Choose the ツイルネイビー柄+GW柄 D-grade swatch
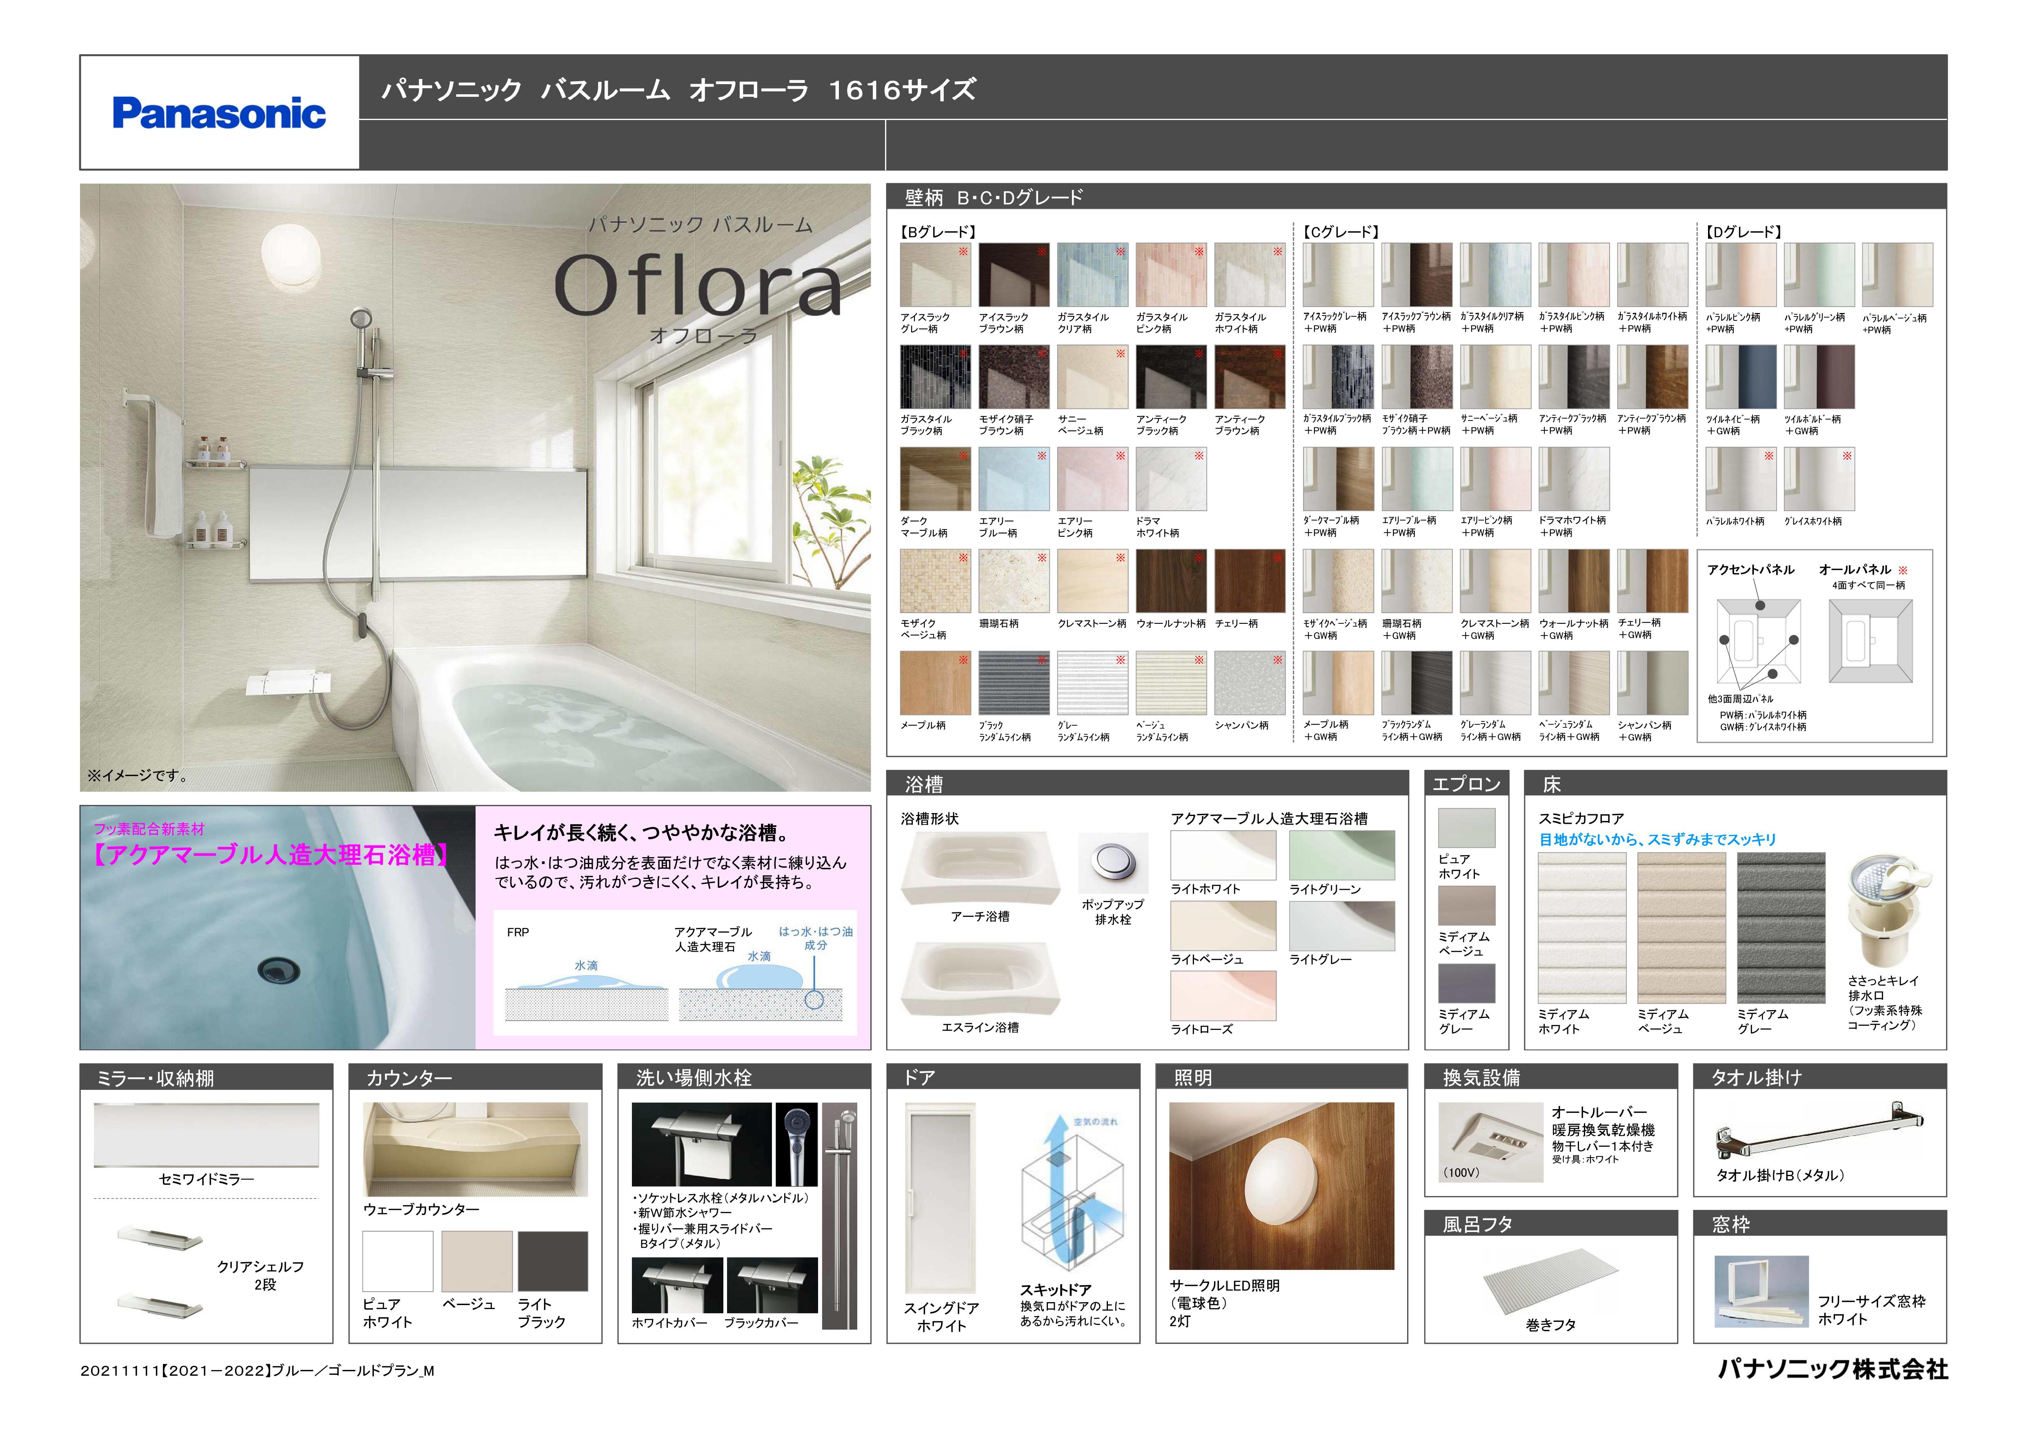2026x1432 pixels. pyautogui.click(x=1741, y=377)
